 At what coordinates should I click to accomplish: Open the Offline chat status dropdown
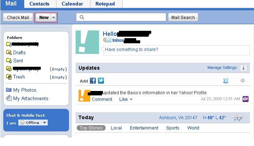pyautogui.click(x=33, y=123)
